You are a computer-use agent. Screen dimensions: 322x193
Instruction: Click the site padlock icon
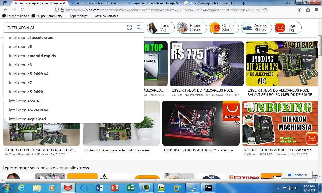(x=62, y=10)
